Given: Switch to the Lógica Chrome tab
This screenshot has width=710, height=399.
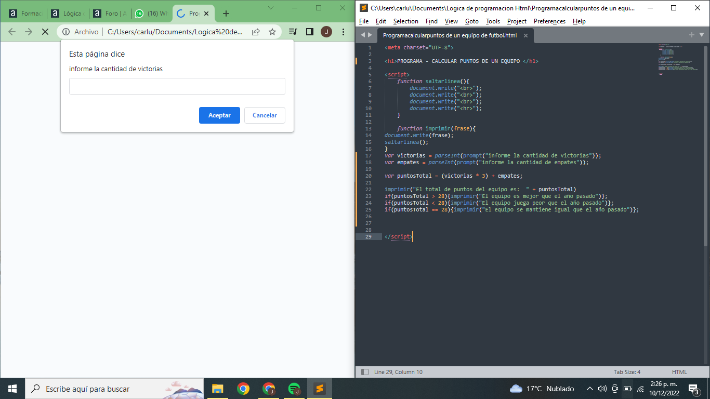Looking at the screenshot, I should (68, 14).
